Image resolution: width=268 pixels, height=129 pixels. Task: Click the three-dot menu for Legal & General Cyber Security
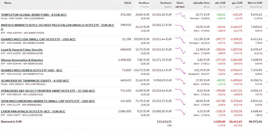point(266,51)
